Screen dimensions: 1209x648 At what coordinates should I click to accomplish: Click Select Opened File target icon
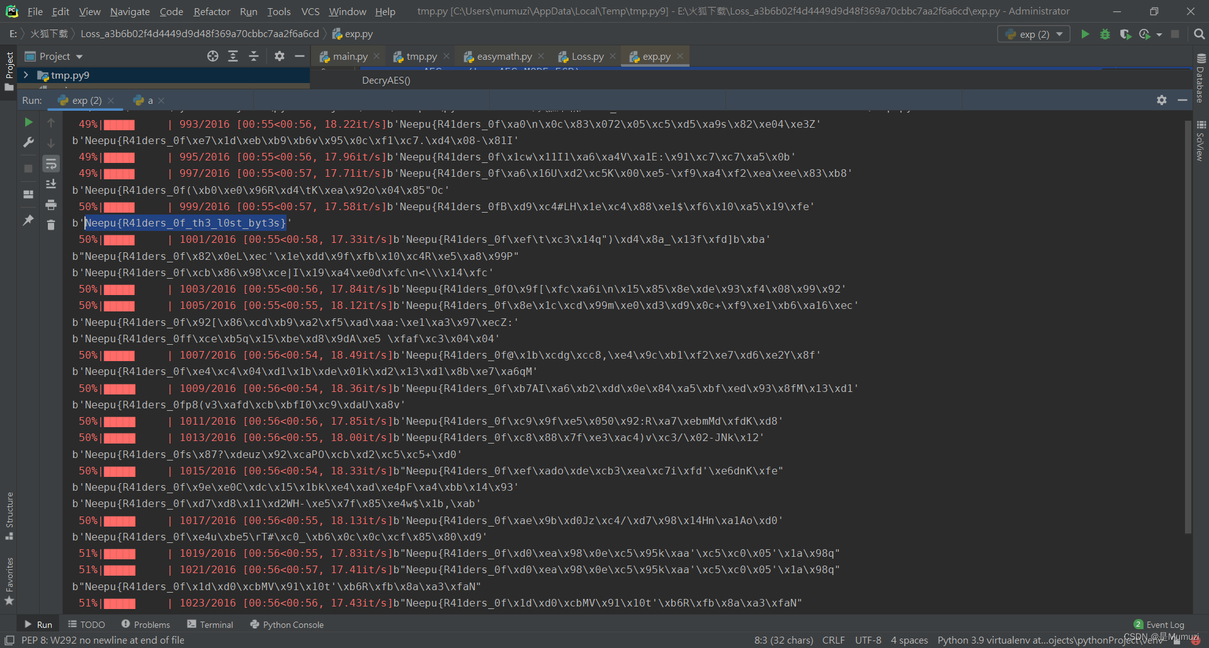[x=213, y=57]
